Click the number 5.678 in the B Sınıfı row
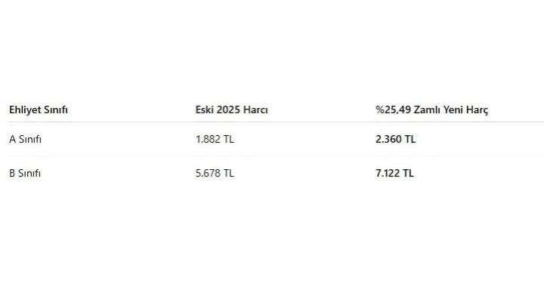Screen dimensions: 544x302 (x=208, y=173)
